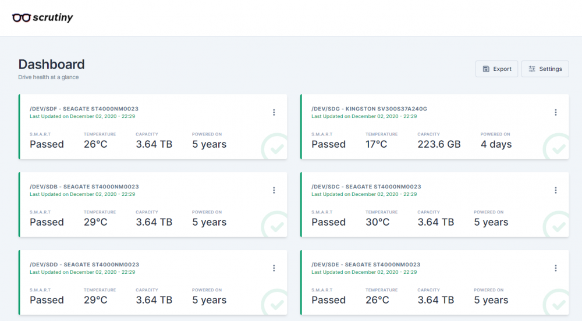Click the 3.64 TB capacity on /DEV/SDB
The width and height of the screenshot is (582, 321).
(154, 222)
